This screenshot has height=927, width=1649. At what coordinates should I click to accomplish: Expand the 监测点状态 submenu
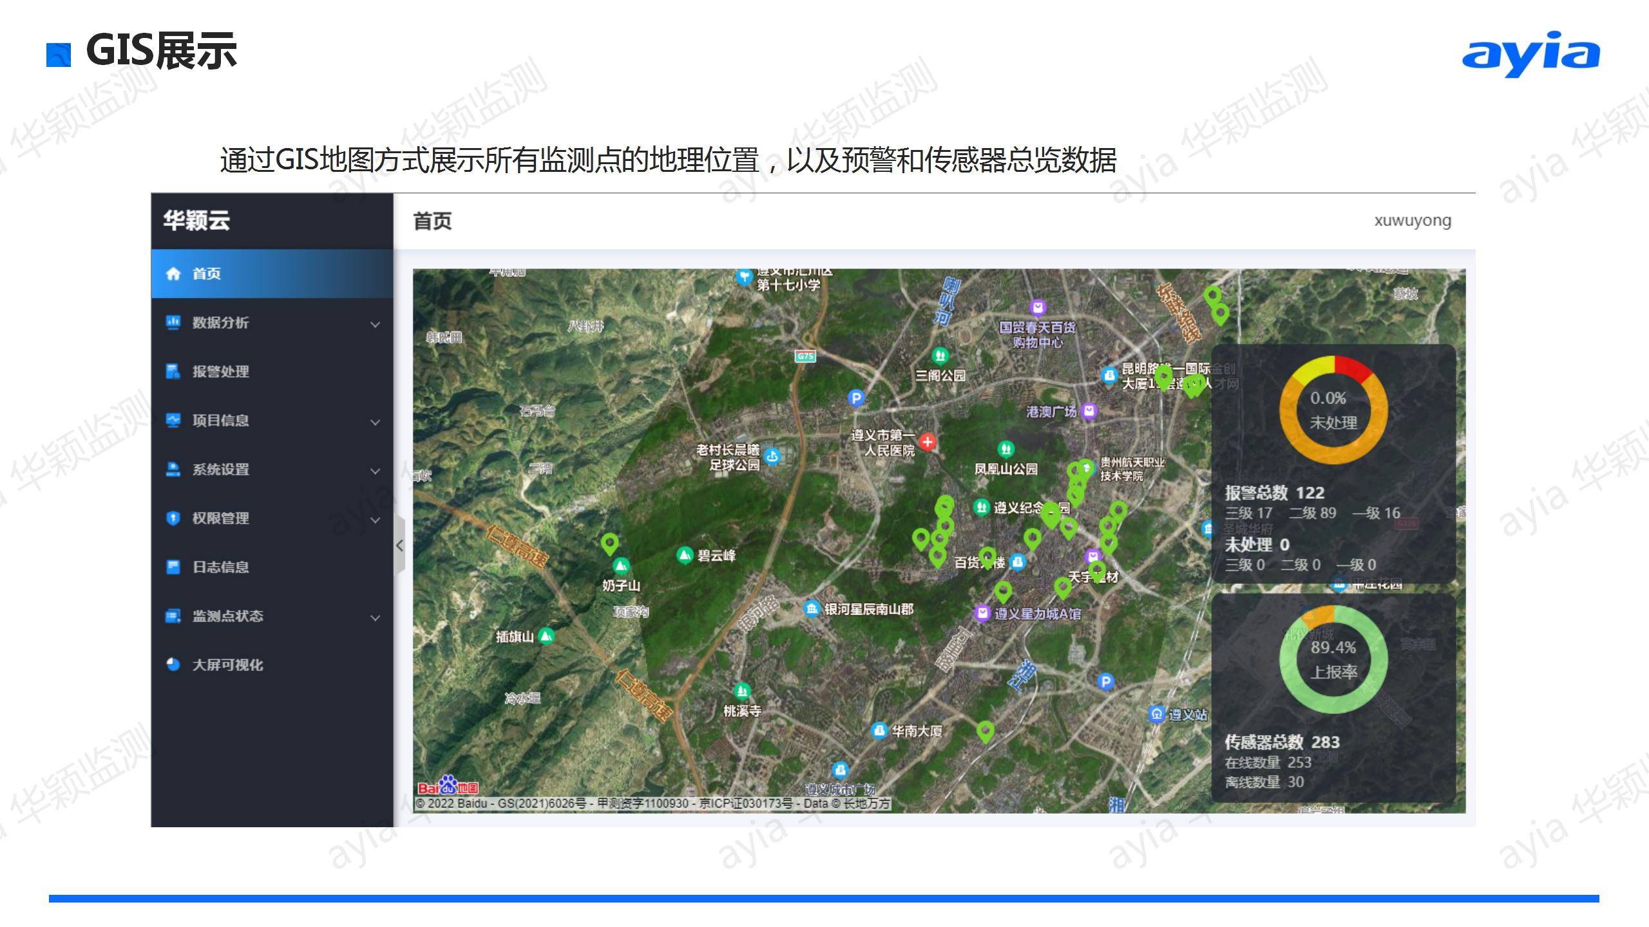coord(375,617)
